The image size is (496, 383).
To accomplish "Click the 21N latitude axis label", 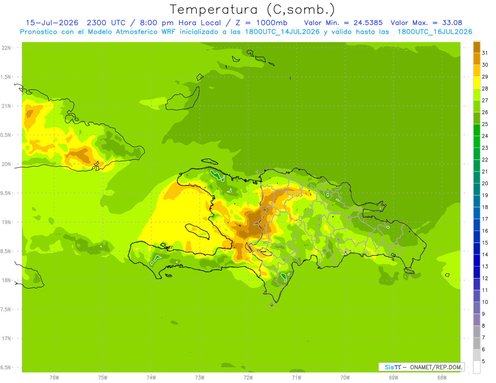I will tap(7, 106).
